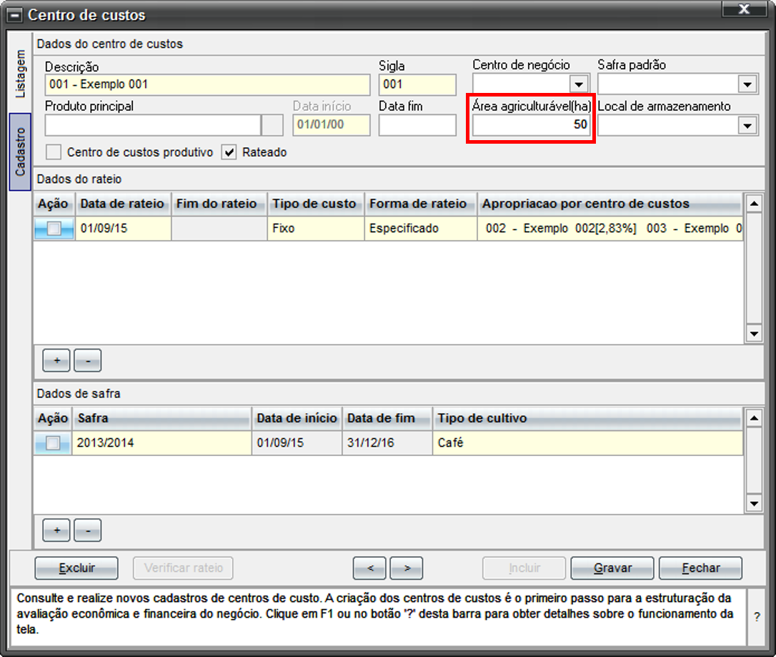Image resolution: width=776 pixels, height=657 pixels.
Task: Click the Especificado cell in rateio table
Action: click(421, 229)
